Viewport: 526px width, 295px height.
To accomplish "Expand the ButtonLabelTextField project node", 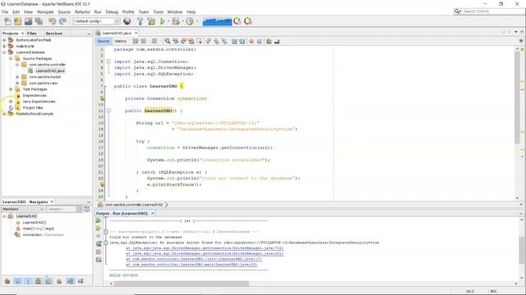I will tap(4, 40).
